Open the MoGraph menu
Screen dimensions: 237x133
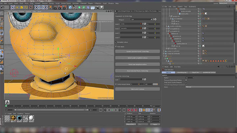pyautogui.click(x=76, y=3)
